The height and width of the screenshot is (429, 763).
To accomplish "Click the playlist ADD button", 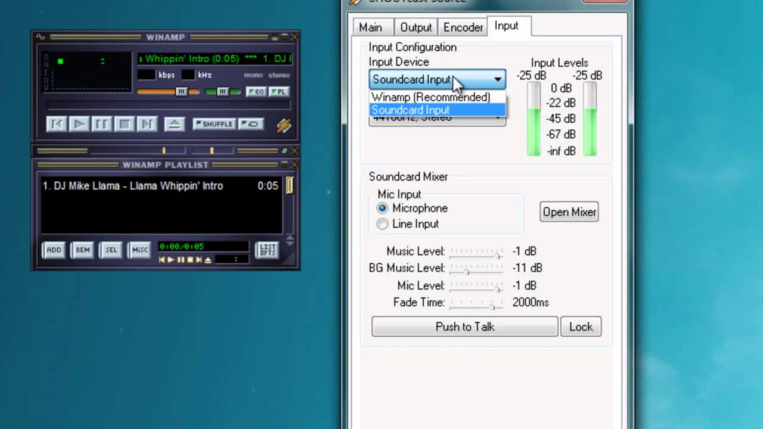I will click(x=54, y=250).
